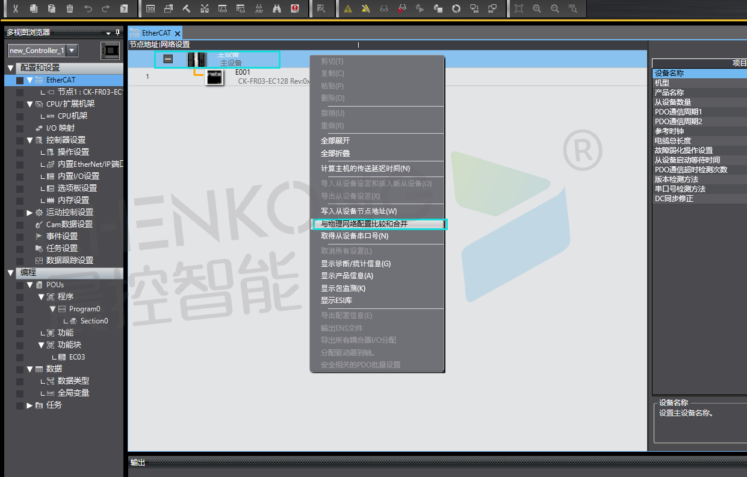
Task: Click the square box beside CPU/扩展机架
Action: tap(20, 104)
